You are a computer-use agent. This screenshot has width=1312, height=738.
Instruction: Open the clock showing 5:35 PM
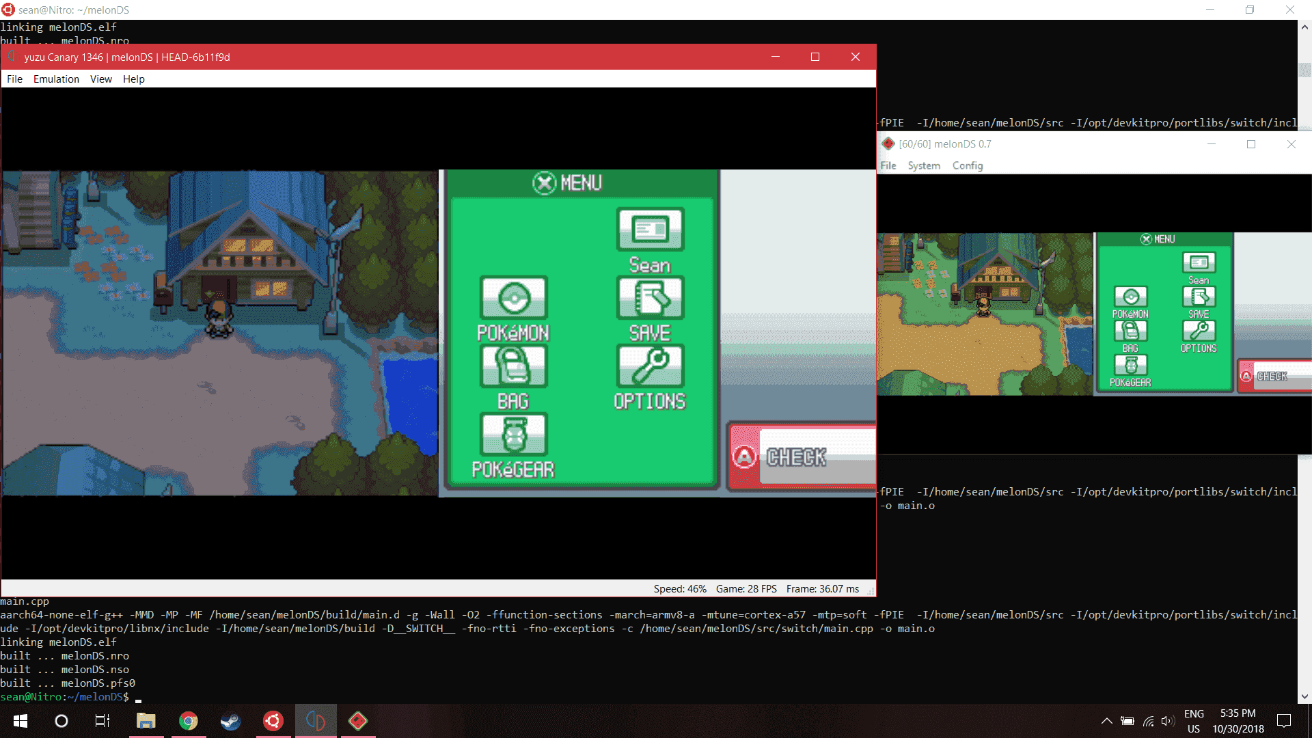click(x=1238, y=721)
